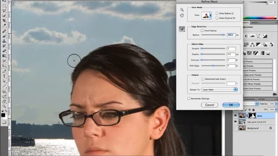
Task: Show the Background layer visibility box
Action: coord(235,128)
